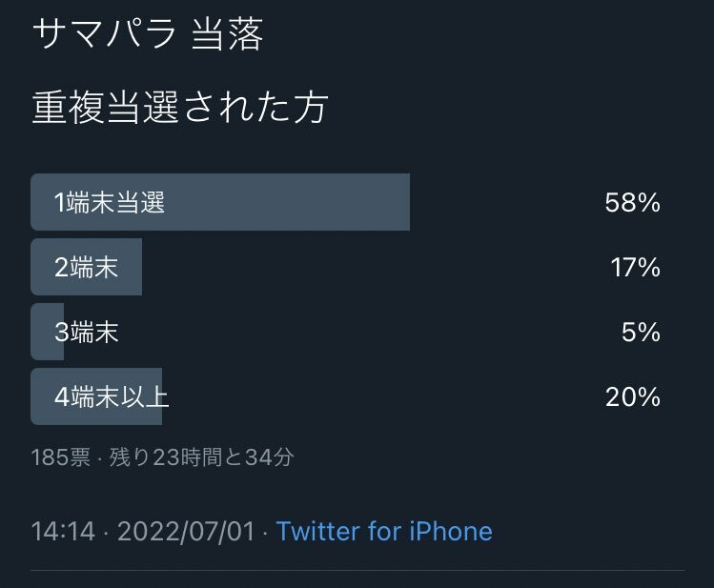The height and width of the screenshot is (588, 714).
Task: Click the 20% result label
Action: (632, 396)
